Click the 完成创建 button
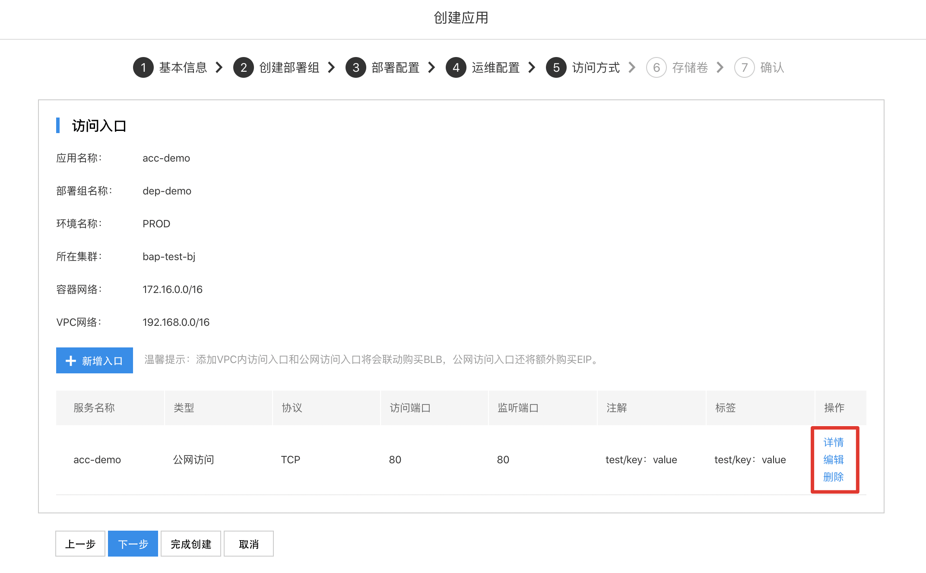The height and width of the screenshot is (573, 926). click(191, 544)
